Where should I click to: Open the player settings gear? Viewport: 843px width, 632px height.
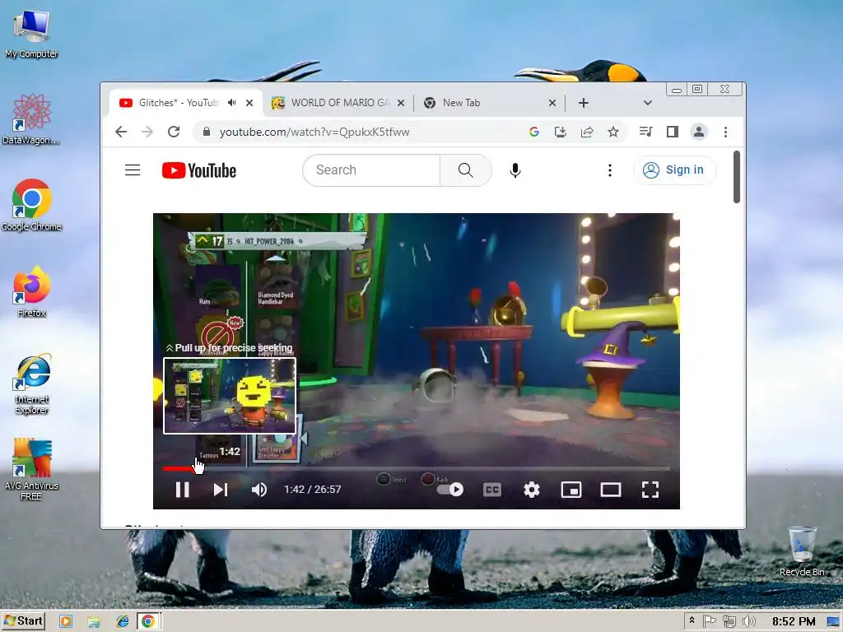point(532,490)
